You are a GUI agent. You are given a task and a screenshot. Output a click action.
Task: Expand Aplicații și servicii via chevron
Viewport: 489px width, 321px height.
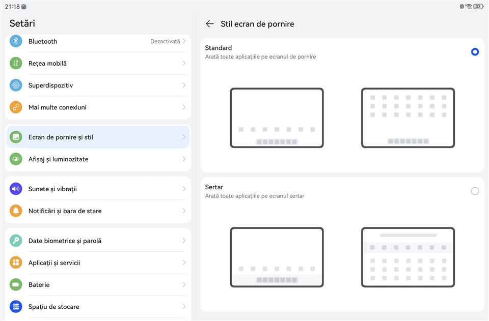pyautogui.click(x=184, y=263)
